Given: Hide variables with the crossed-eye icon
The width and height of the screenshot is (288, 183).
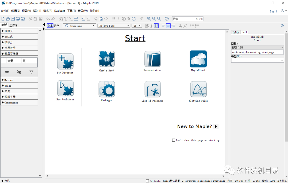Looking at the screenshot, I should (x=19, y=72).
